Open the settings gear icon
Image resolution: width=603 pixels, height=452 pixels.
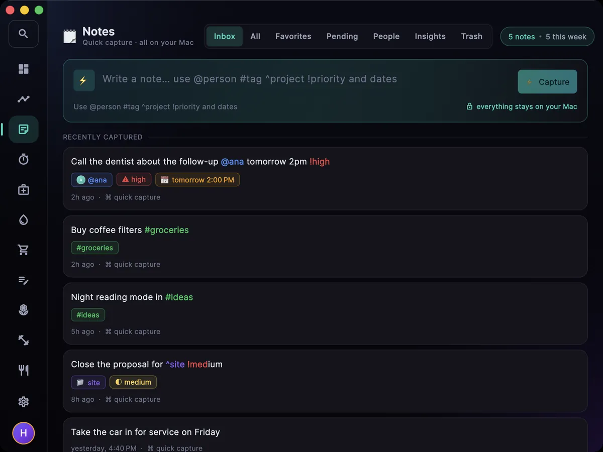tap(23, 401)
